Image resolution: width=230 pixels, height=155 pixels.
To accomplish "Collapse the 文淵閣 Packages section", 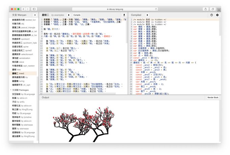I will point(11,90).
